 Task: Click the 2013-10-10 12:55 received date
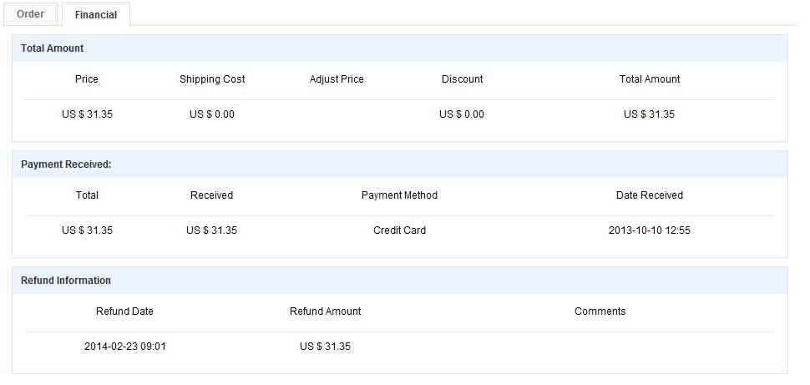click(x=650, y=230)
